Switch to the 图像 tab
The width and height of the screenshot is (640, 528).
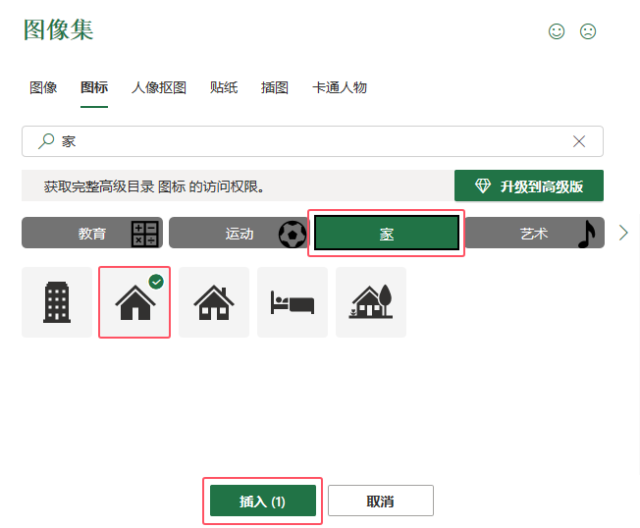(x=43, y=87)
